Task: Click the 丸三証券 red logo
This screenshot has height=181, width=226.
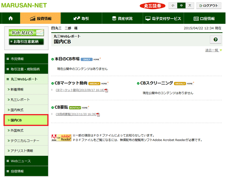Action: pyautogui.click(x=152, y=6)
